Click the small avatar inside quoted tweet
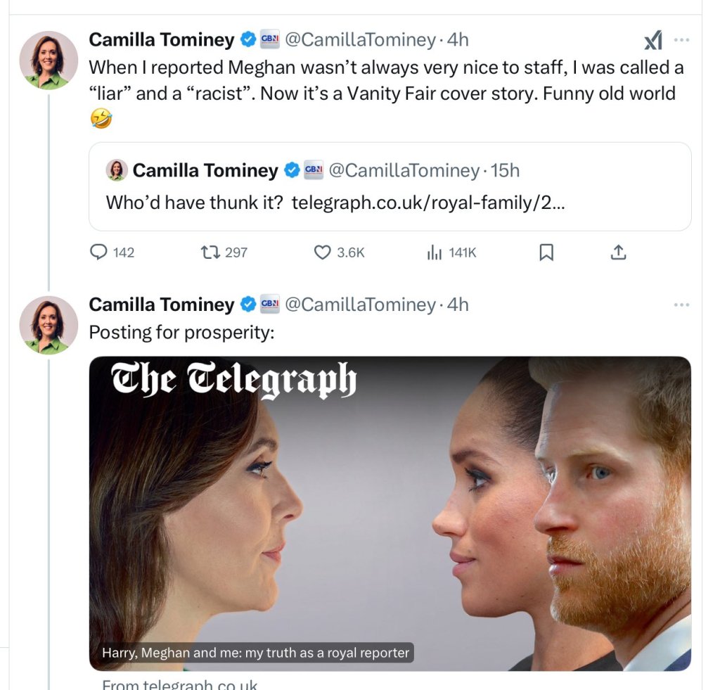 click(x=116, y=170)
